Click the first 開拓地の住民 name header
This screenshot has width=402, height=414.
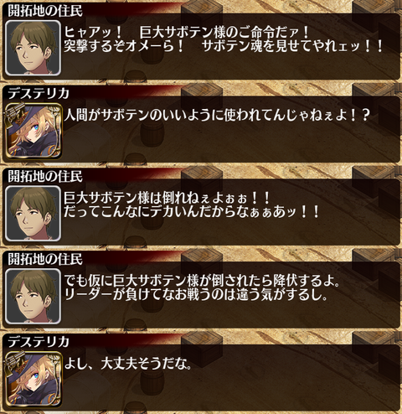click(x=45, y=11)
